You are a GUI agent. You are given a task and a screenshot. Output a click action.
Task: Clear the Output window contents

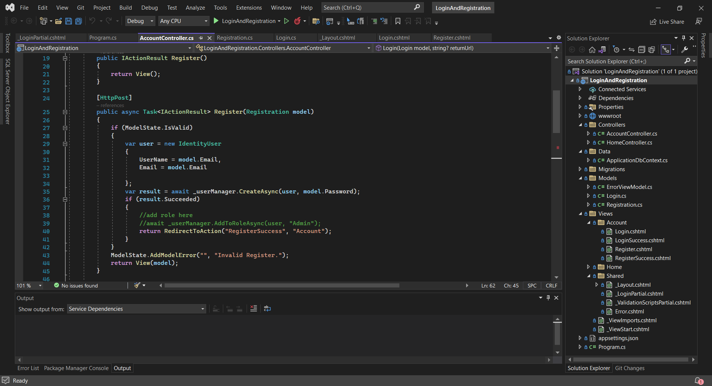click(x=253, y=308)
